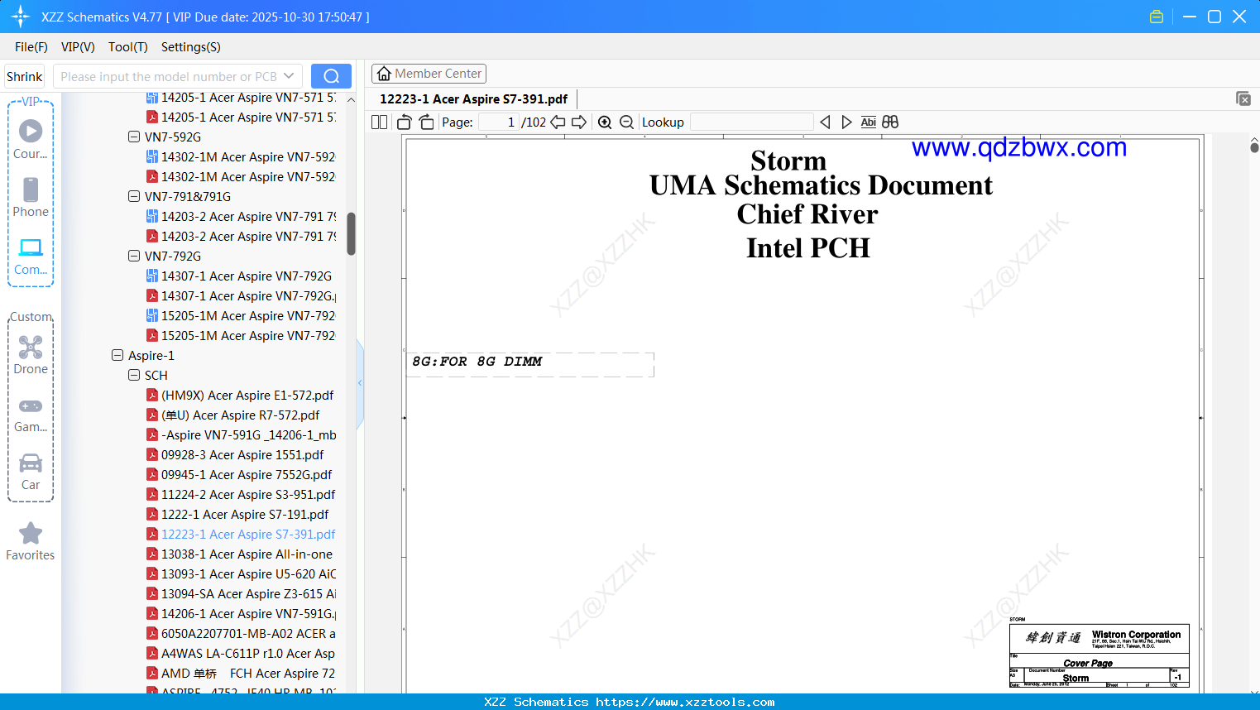Jump to previous Lookup result
Viewport: 1260px width, 710px height.
coord(825,122)
